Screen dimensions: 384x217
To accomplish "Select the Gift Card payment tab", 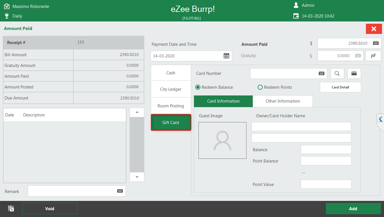I will pyautogui.click(x=171, y=123).
